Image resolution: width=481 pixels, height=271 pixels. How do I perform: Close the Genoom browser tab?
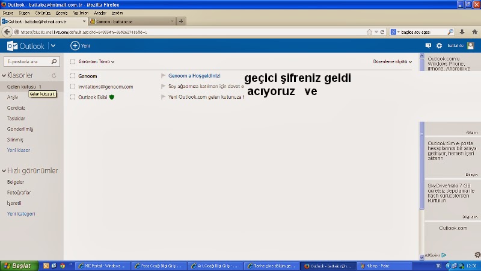point(172,21)
